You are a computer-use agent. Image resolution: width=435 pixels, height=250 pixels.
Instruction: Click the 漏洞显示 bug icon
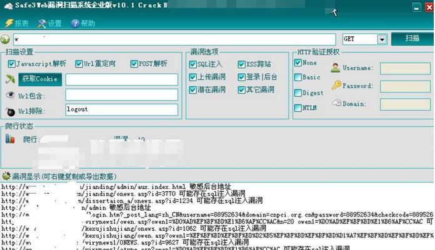(6, 176)
